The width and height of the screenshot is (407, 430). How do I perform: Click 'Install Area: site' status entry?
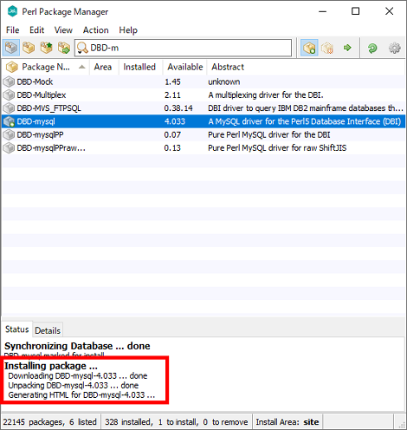coord(287,422)
